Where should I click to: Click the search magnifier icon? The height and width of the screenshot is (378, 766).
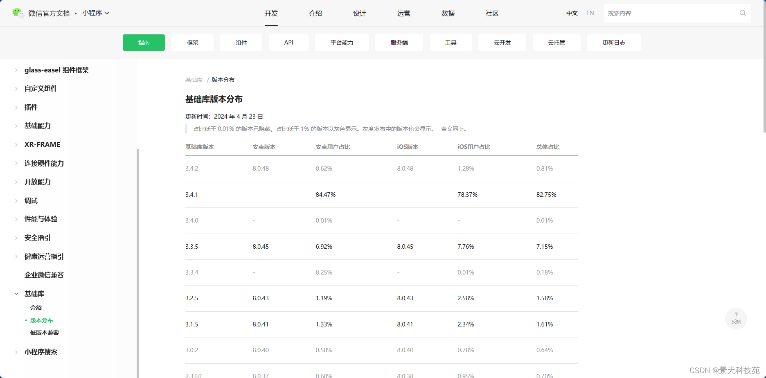pos(742,13)
